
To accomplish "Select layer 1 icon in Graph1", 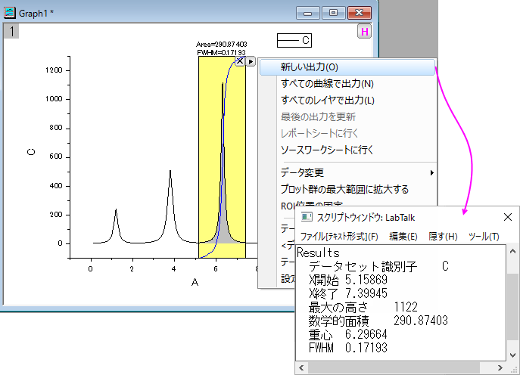I will [x=11, y=32].
